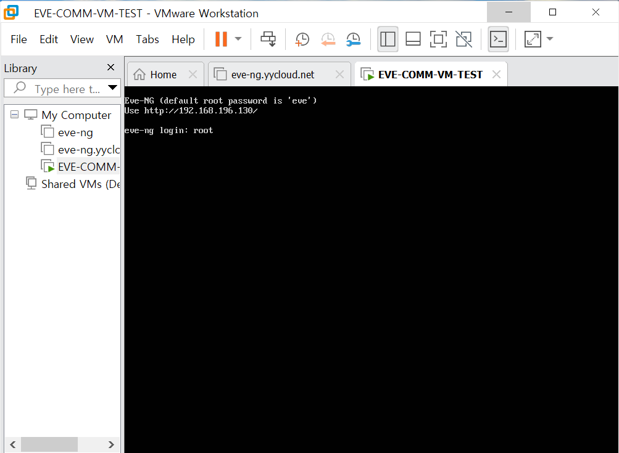Toggle console view toolbar button
The width and height of the screenshot is (619, 453).
point(498,39)
